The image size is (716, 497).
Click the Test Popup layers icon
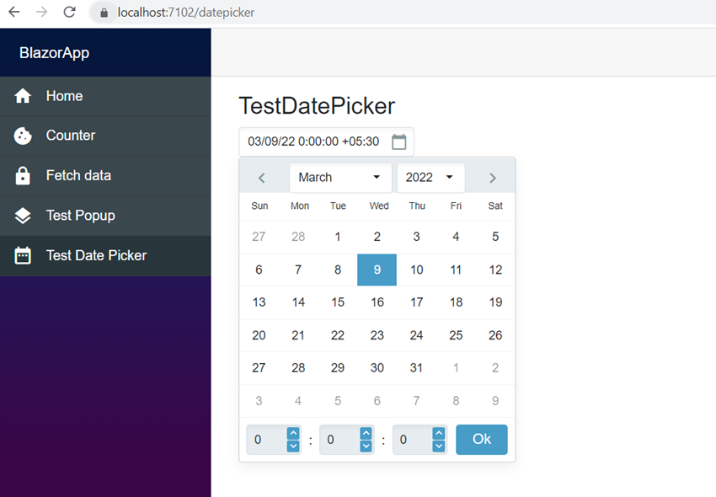[x=23, y=215]
